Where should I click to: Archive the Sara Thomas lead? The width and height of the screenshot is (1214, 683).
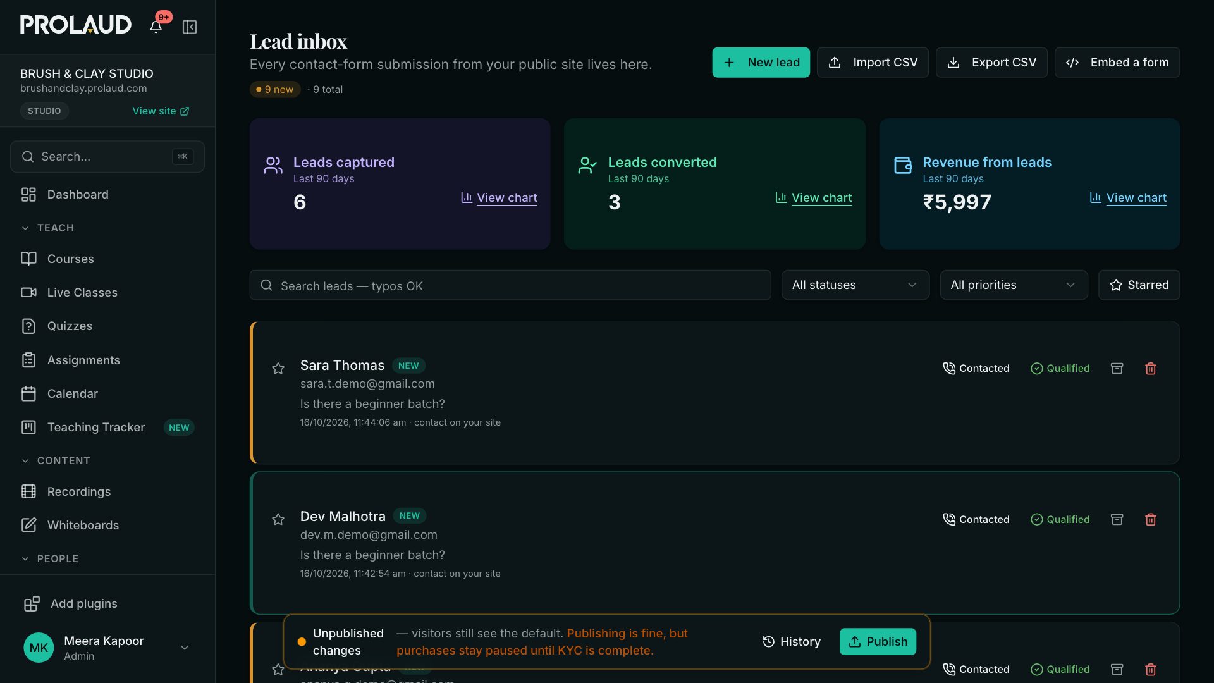(x=1117, y=369)
